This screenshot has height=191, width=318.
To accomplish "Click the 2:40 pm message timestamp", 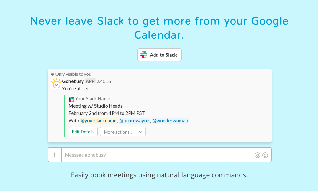I will [x=104, y=81].
